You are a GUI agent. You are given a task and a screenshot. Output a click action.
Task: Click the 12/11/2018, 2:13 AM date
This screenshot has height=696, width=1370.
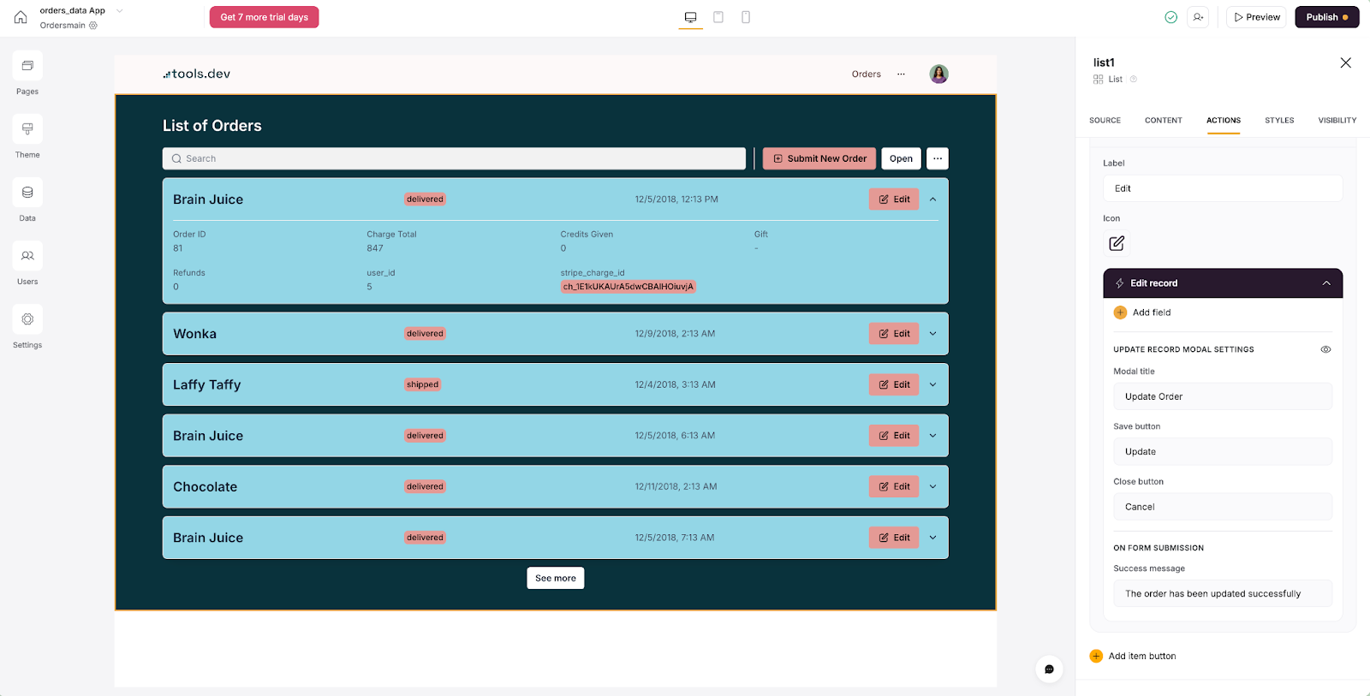coord(676,487)
